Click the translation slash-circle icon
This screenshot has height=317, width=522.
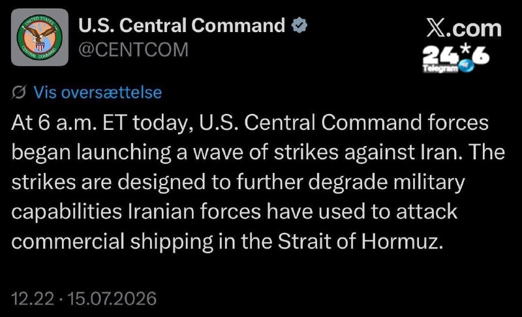click(19, 92)
